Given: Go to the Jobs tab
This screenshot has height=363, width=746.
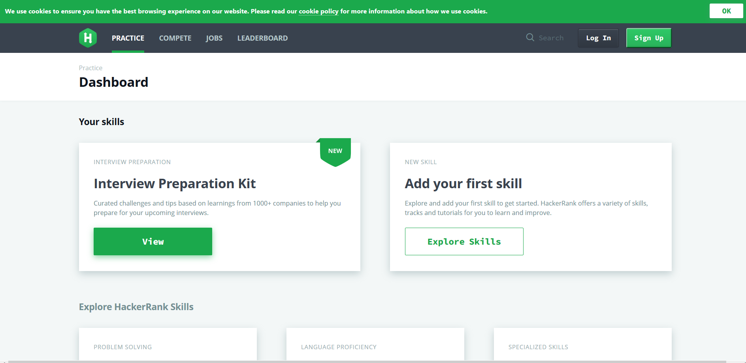Looking at the screenshot, I should pyautogui.click(x=214, y=38).
